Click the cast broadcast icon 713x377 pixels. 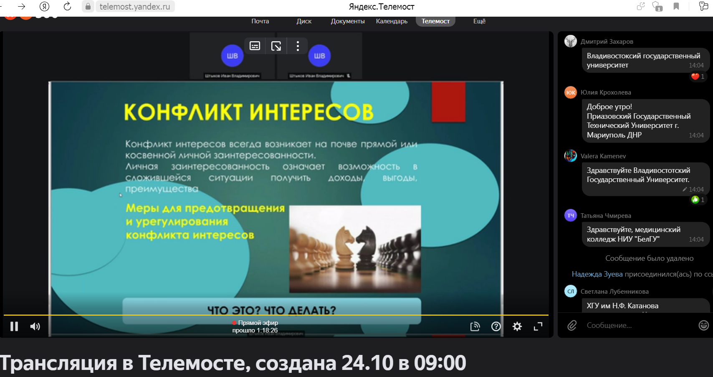pos(475,327)
